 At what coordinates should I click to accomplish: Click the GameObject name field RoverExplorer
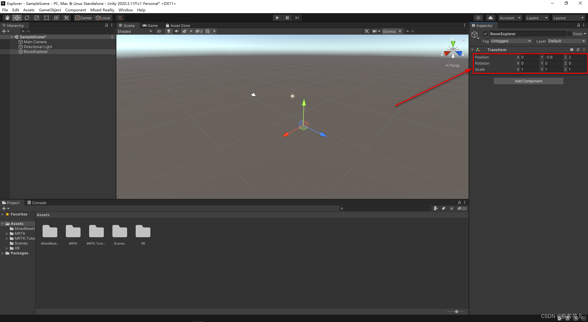[x=527, y=34]
